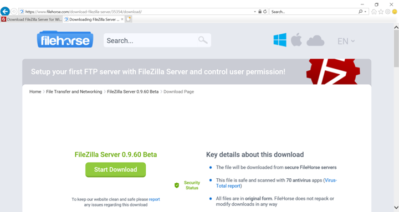Screen dimensions: 399x212
Task: Open a new browser tab
Action: coord(129,19)
